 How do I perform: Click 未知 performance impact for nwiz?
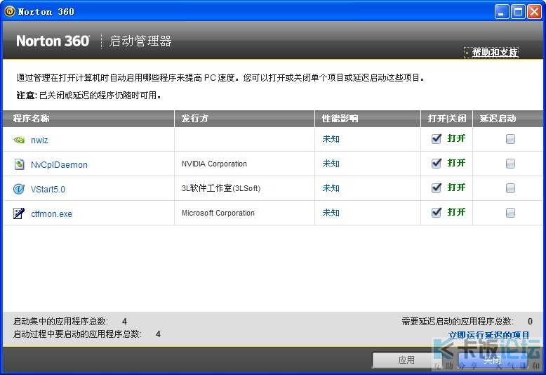pos(331,139)
